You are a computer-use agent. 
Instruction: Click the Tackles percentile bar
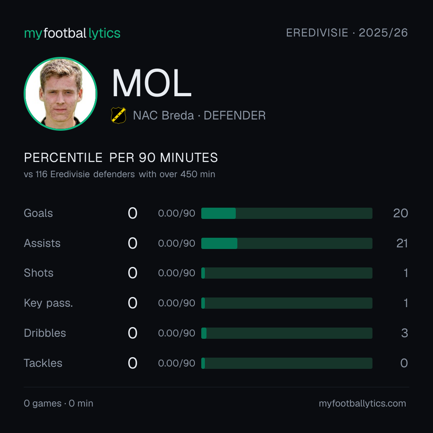(x=287, y=363)
